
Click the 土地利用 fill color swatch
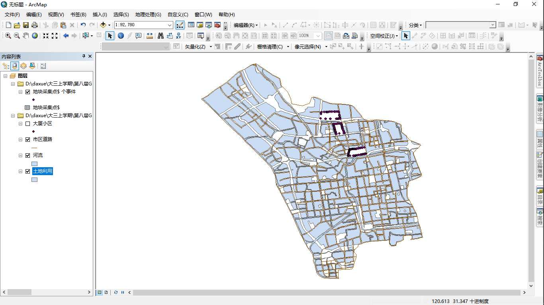coord(34,180)
